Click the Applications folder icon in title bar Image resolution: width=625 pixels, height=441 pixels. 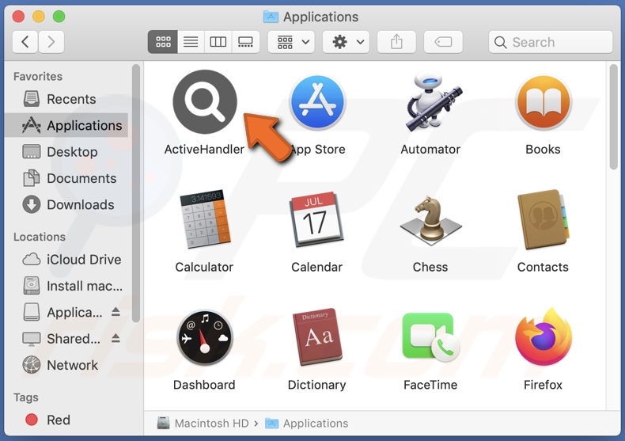pos(271,17)
